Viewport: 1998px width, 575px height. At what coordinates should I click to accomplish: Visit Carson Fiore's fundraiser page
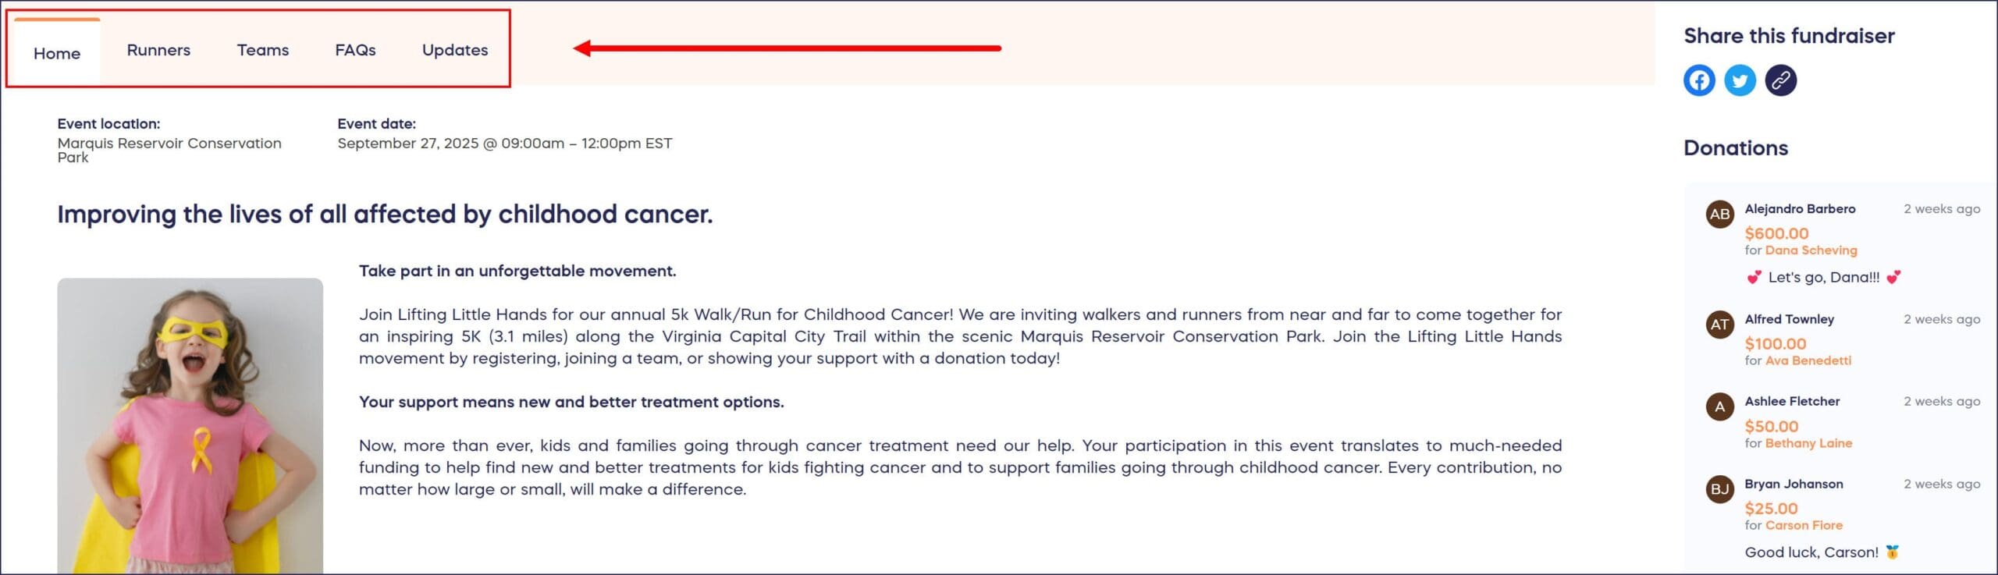tap(1804, 525)
